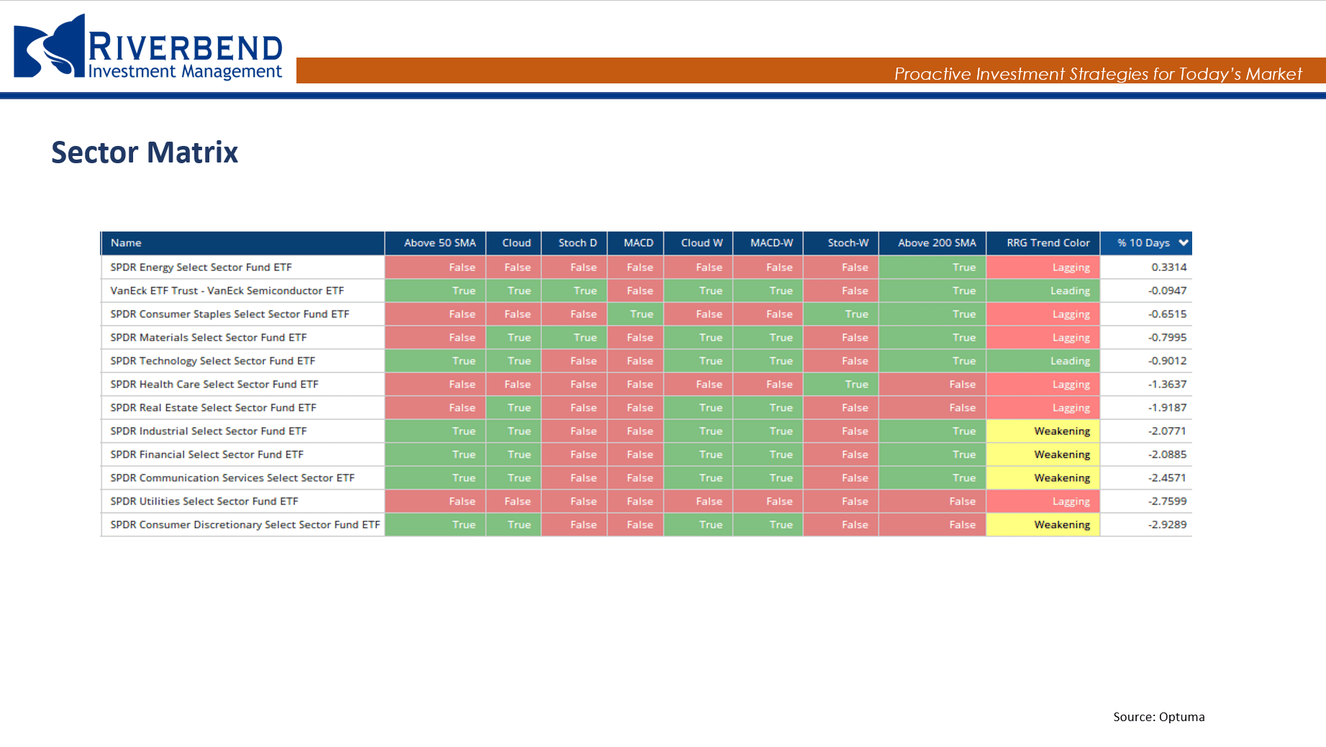The image size is (1326, 747).
Task: Click Above 200 SMA True cell for Energy
Action: point(932,267)
